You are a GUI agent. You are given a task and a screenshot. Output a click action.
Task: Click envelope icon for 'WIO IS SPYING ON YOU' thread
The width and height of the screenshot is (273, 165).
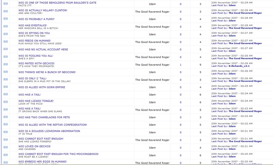tap(5, 34)
